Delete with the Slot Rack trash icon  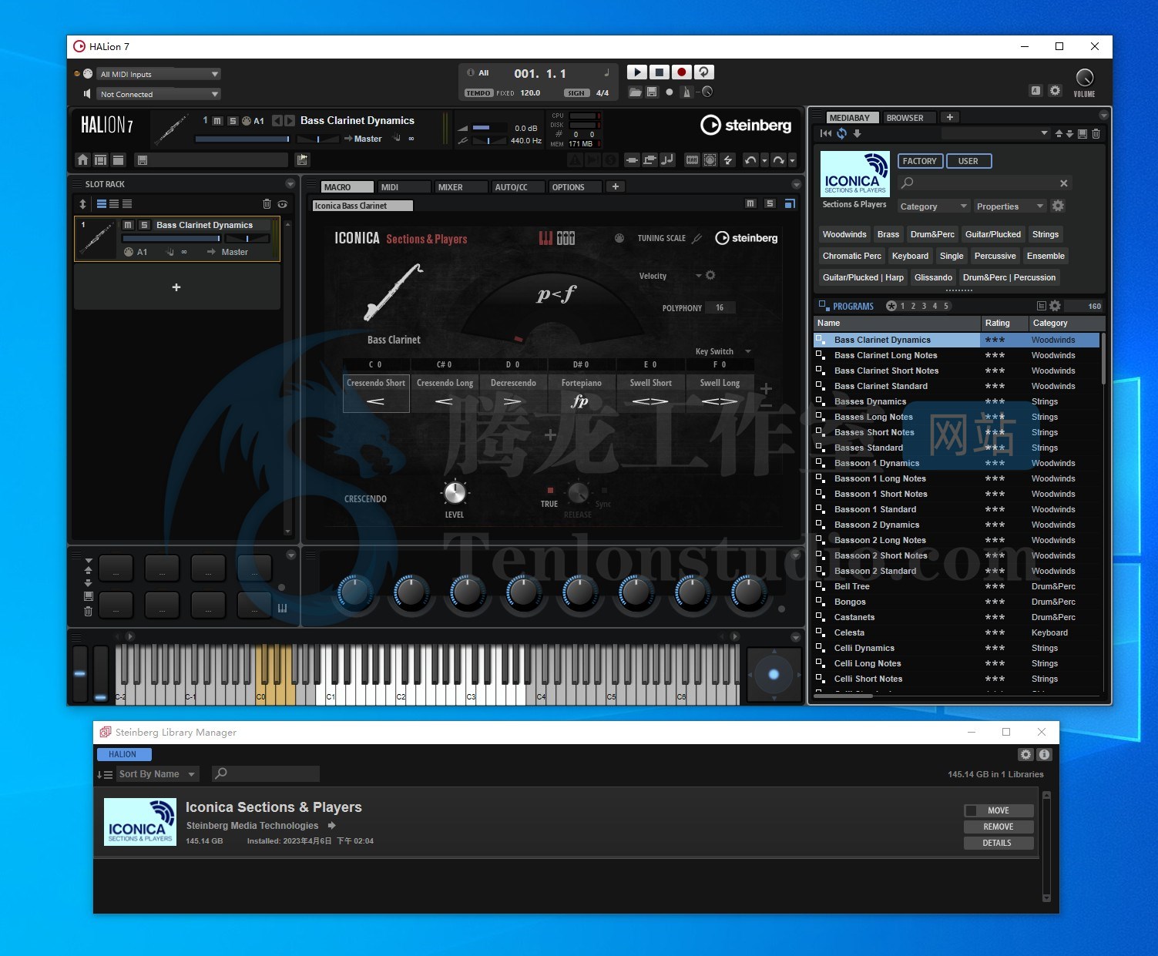pos(267,204)
